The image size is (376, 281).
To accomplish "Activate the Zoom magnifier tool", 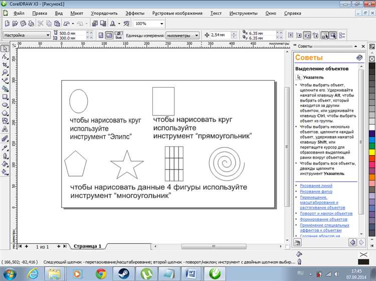I will click(5, 72).
